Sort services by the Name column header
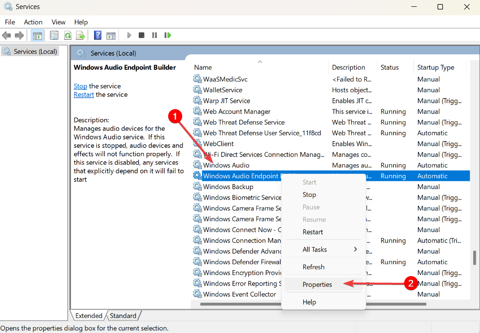The image size is (480, 333). tap(202, 67)
